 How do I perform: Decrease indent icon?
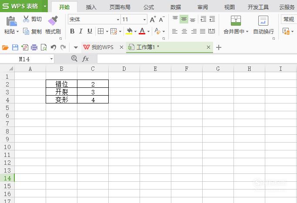tap(203, 19)
